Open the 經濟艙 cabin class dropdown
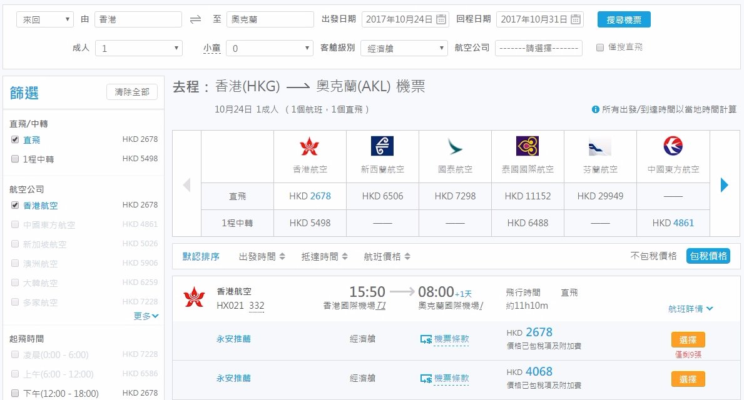This screenshot has height=400, width=744. (404, 48)
